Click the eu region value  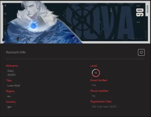pyautogui.click(x=9, y=96)
